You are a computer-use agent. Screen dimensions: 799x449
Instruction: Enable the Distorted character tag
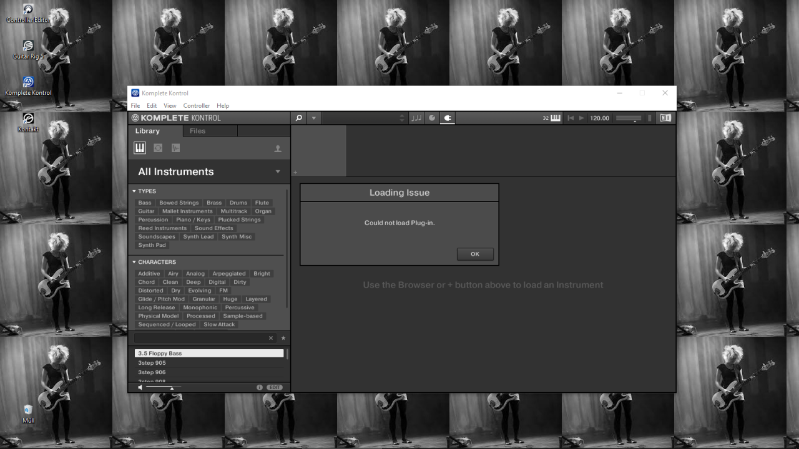(x=150, y=291)
